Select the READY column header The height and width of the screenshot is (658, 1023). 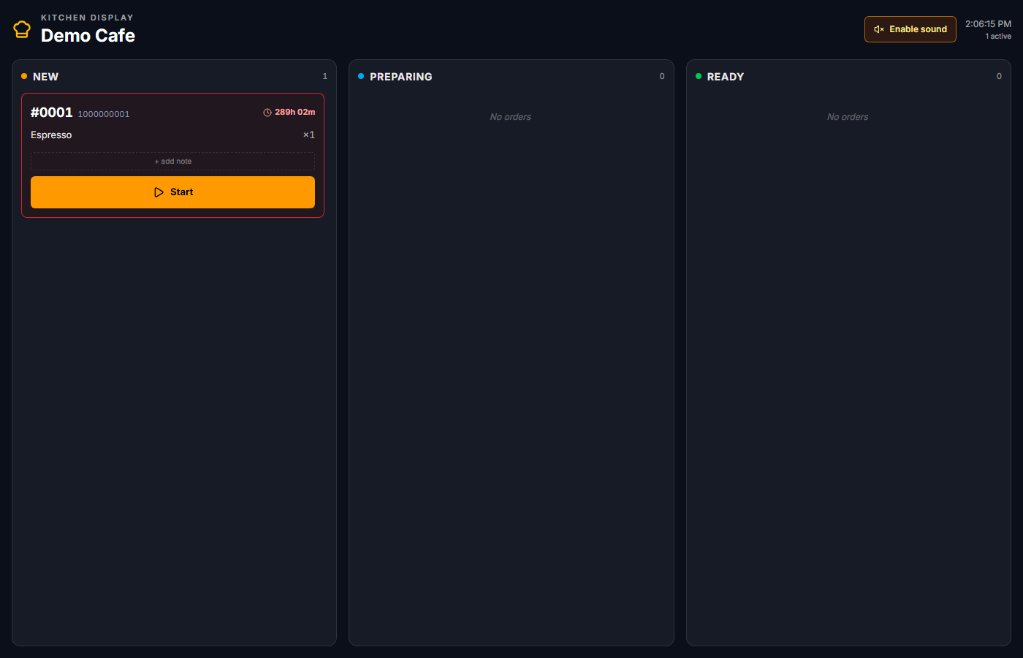726,77
